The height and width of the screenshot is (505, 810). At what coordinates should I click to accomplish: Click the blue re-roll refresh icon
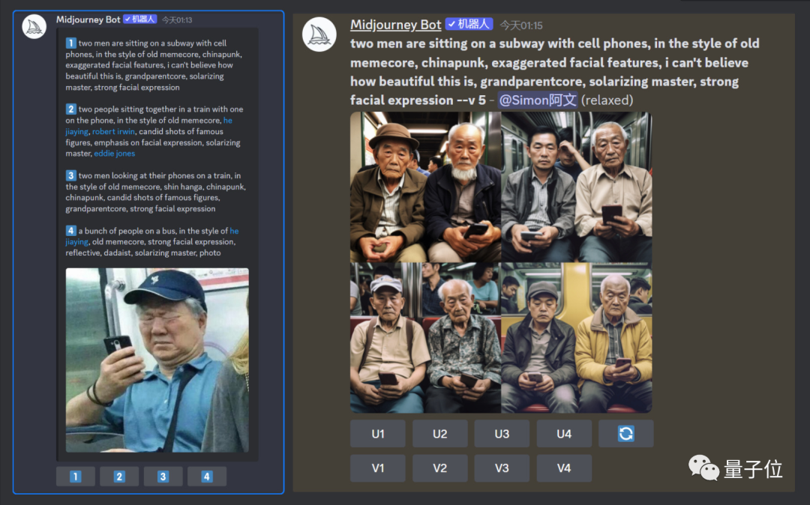click(625, 433)
